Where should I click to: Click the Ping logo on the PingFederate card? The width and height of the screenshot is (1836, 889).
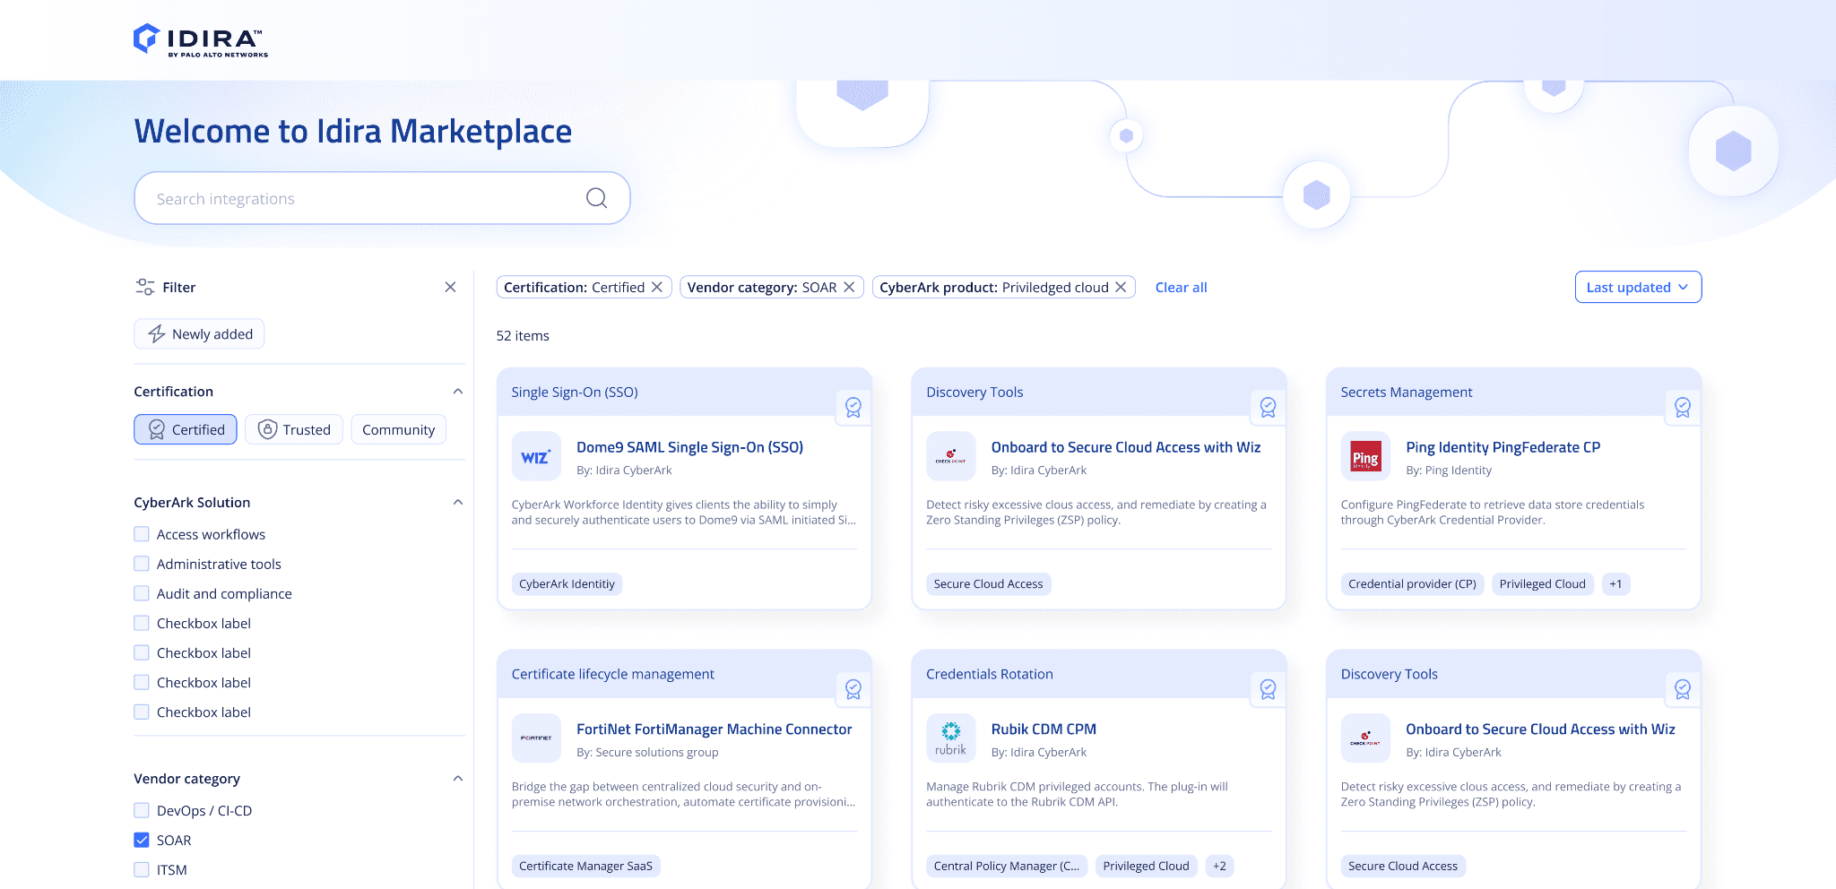pos(1365,457)
